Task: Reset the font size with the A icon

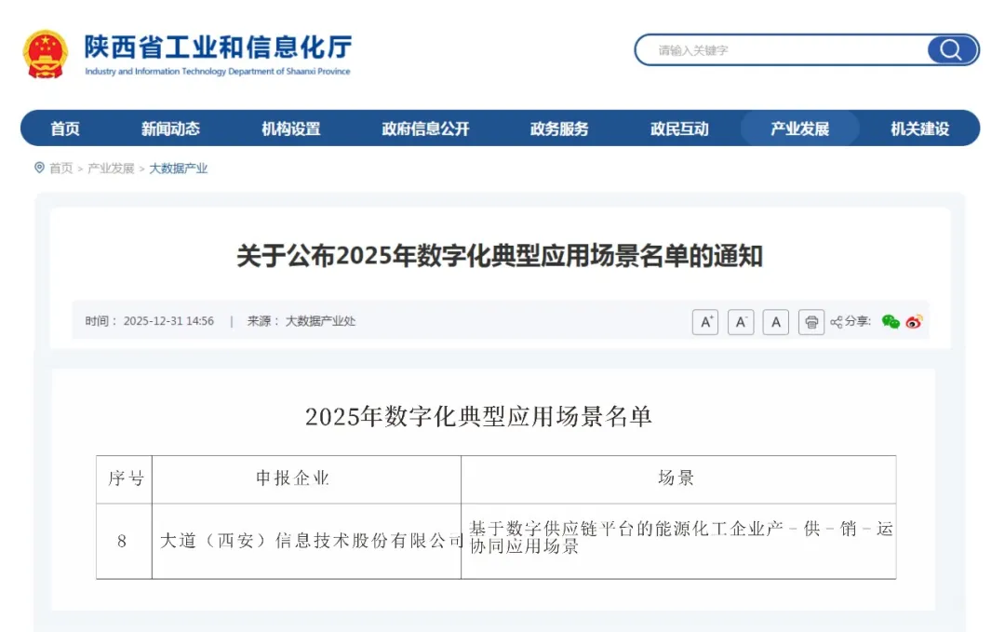Action: tap(775, 322)
